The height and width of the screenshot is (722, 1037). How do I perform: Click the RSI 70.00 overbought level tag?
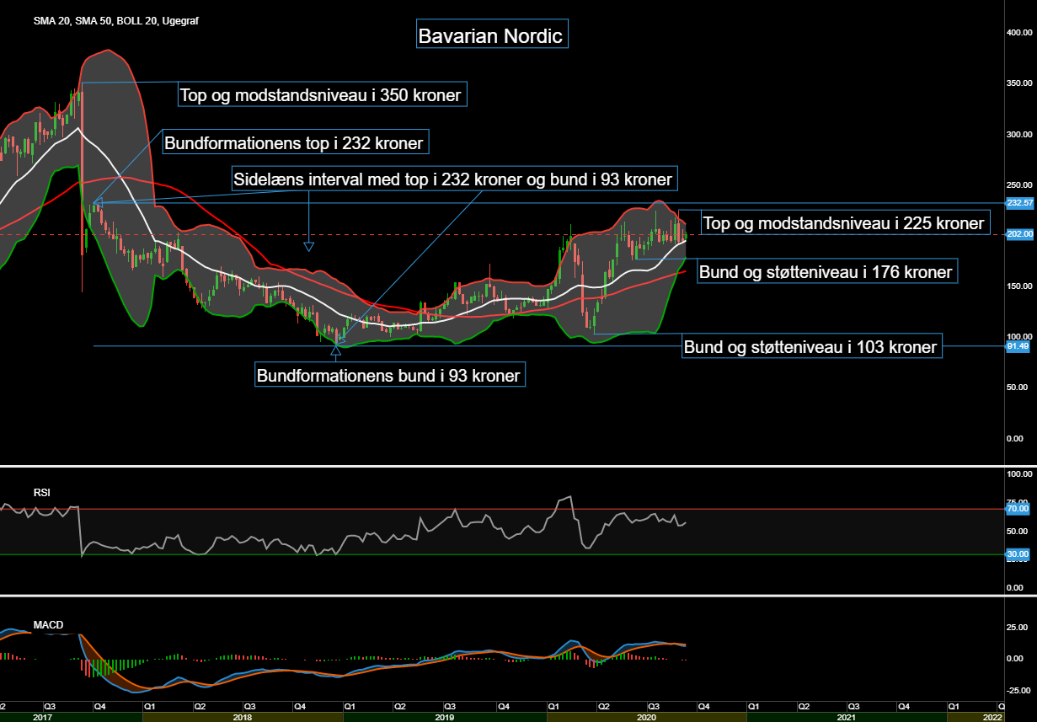coord(1018,509)
